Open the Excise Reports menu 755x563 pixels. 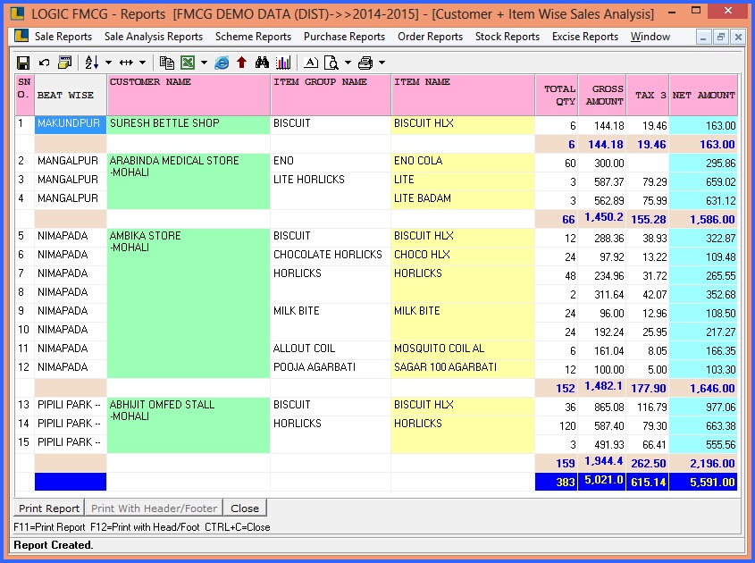(x=584, y=37)
